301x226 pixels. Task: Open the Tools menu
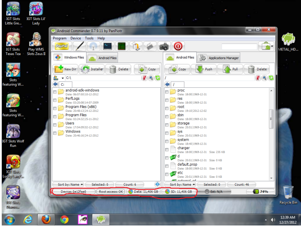coord(89,38)
